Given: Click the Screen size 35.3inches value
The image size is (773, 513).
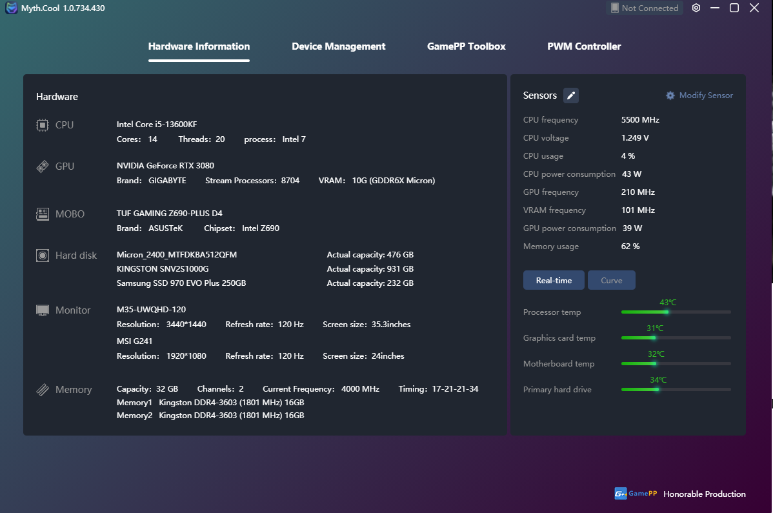Looking at the screenshot, I should tap(391, 325).
